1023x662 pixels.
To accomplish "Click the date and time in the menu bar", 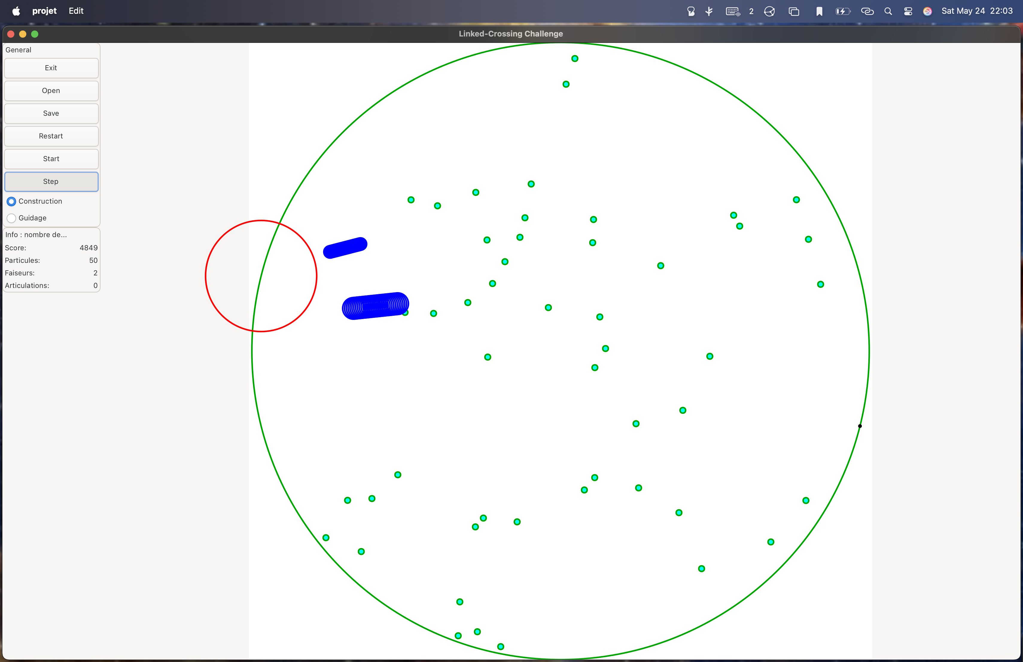I will (977, 11).
